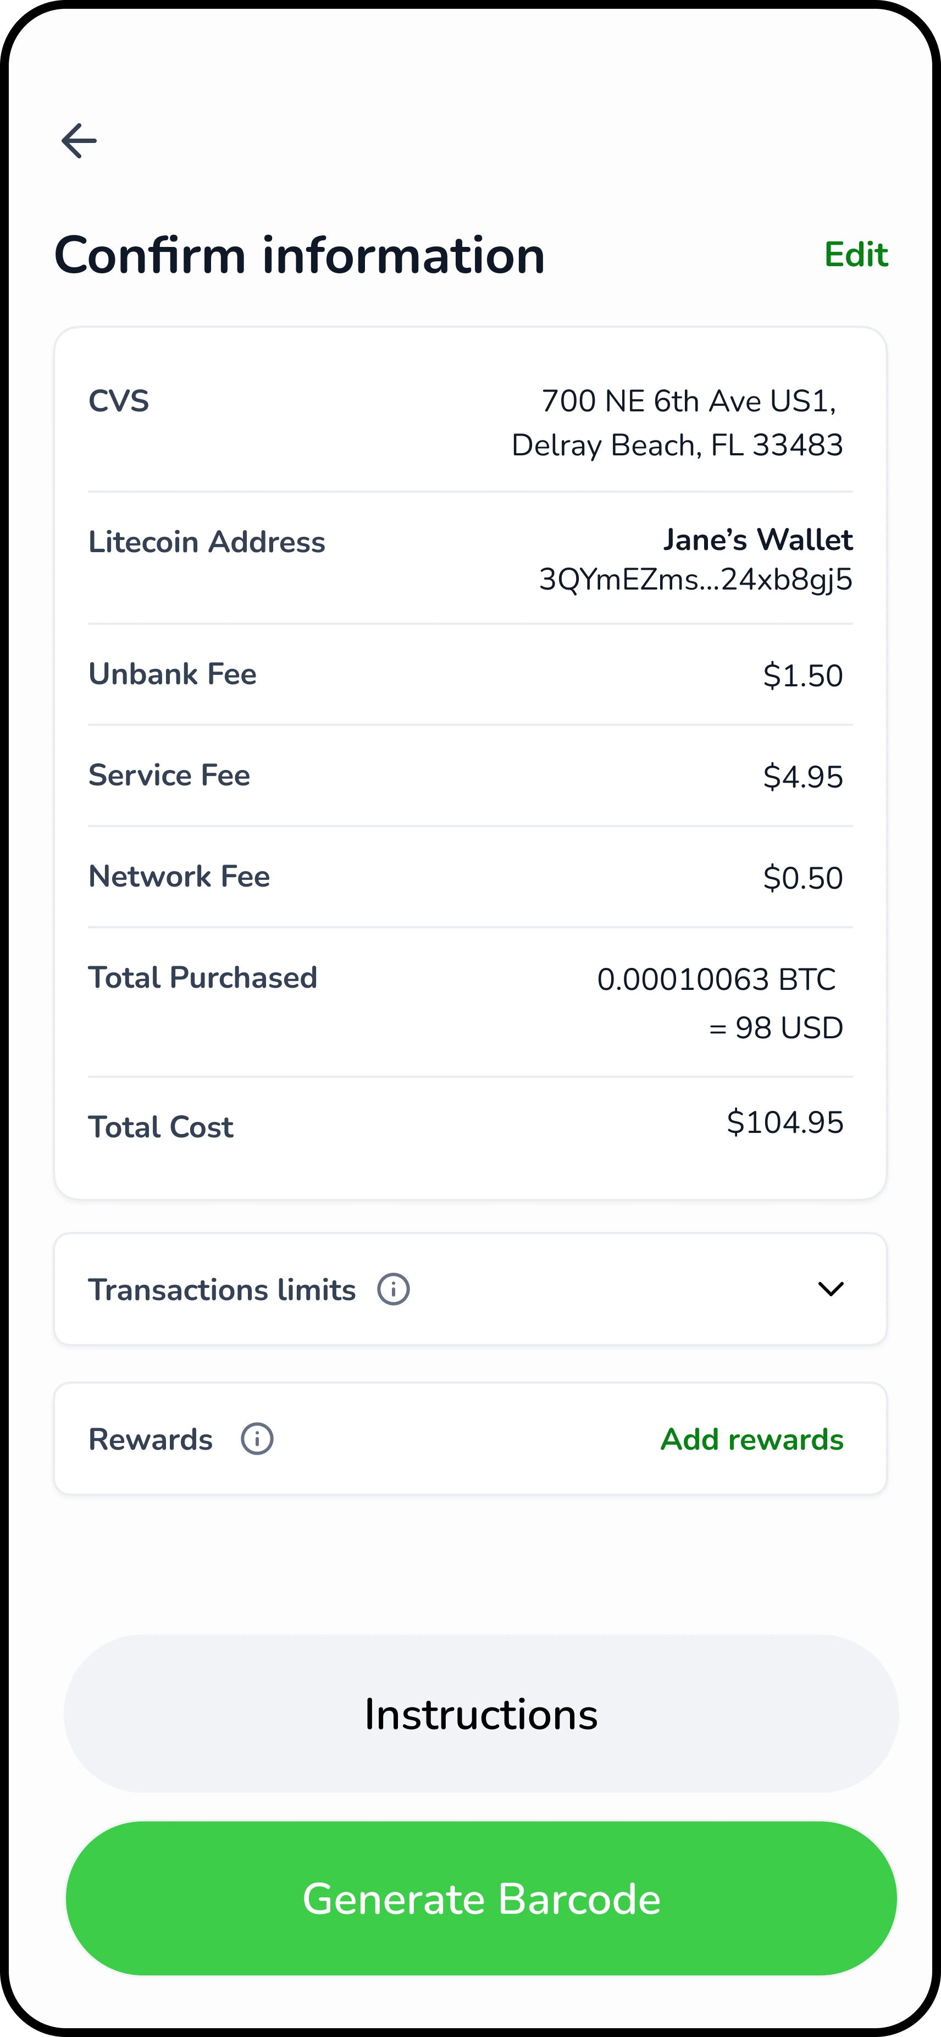This screenshot has height=2037, width=941.
Task: Expand the Transactions limits chevron
Action: tap(831, 1289)
